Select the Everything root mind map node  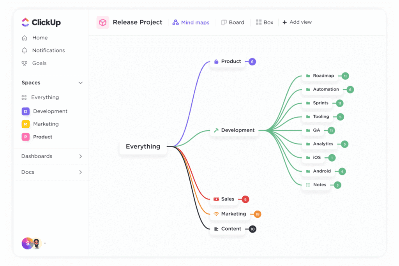pyautogui.click(x=143, y=147)
